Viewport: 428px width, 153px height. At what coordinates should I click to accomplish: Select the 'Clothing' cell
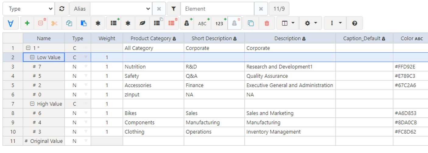[x=153, y=132]
